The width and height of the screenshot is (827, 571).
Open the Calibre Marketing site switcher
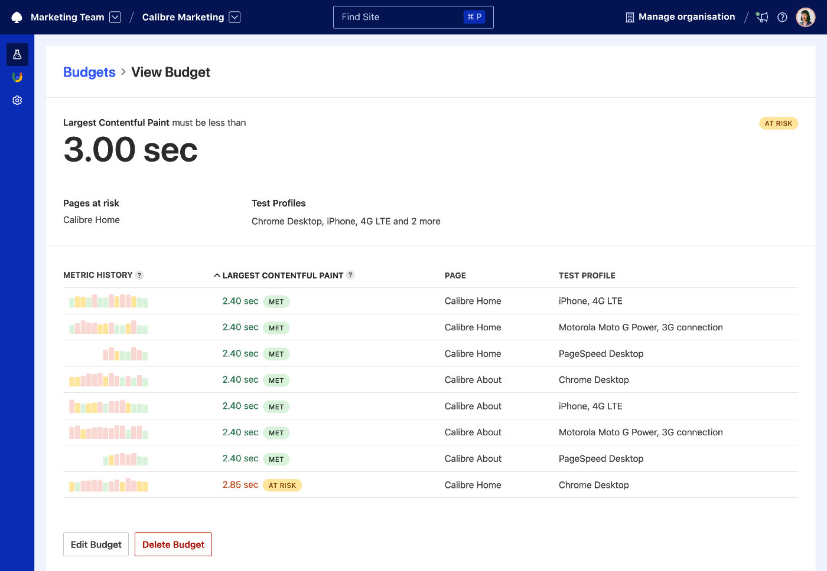(235, 17)
